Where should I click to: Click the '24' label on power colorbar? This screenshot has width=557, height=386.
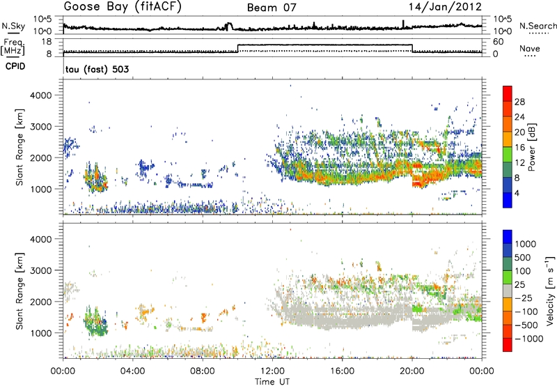[x=519, y=117]
